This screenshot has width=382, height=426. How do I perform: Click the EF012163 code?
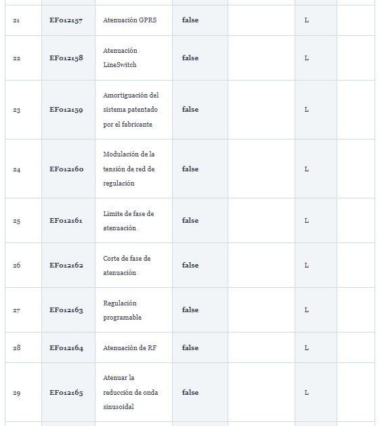point(66,310)
